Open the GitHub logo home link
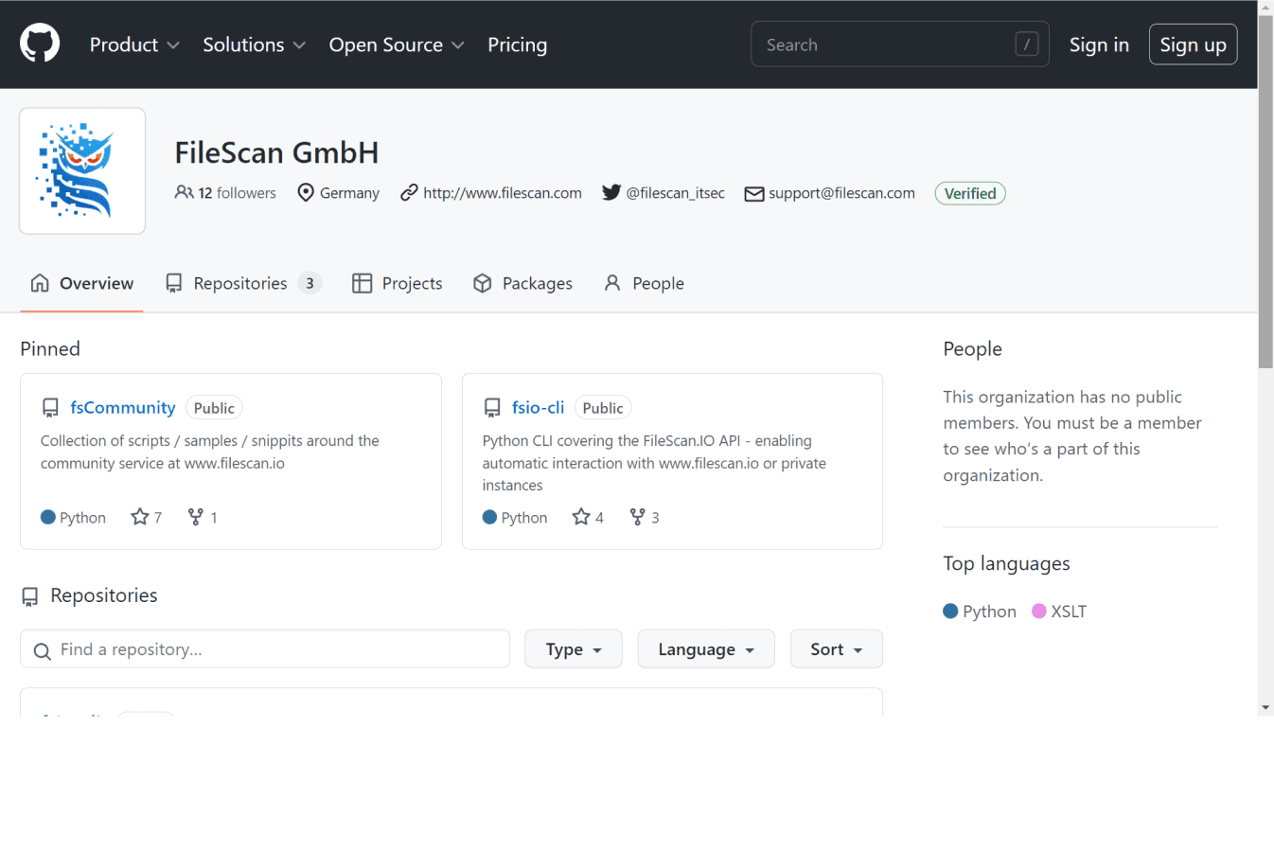1274x851 pixels. 40,44
